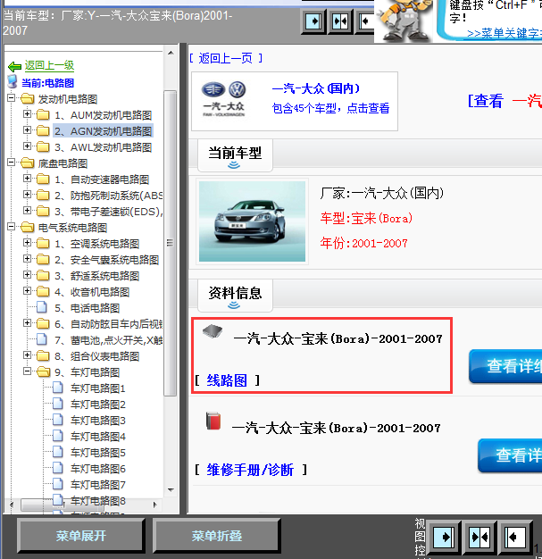Click the 电气系统电路图 folder icon
The height and width of the screenshot is (559, 542).
[28, 227]
